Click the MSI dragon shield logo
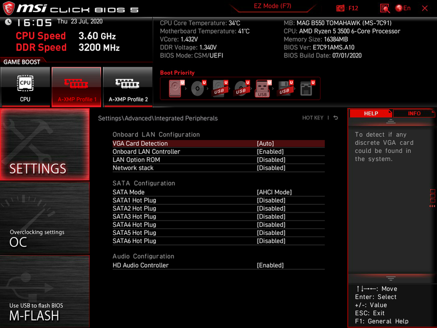This screenshot has width=437, height=328. 9,8
